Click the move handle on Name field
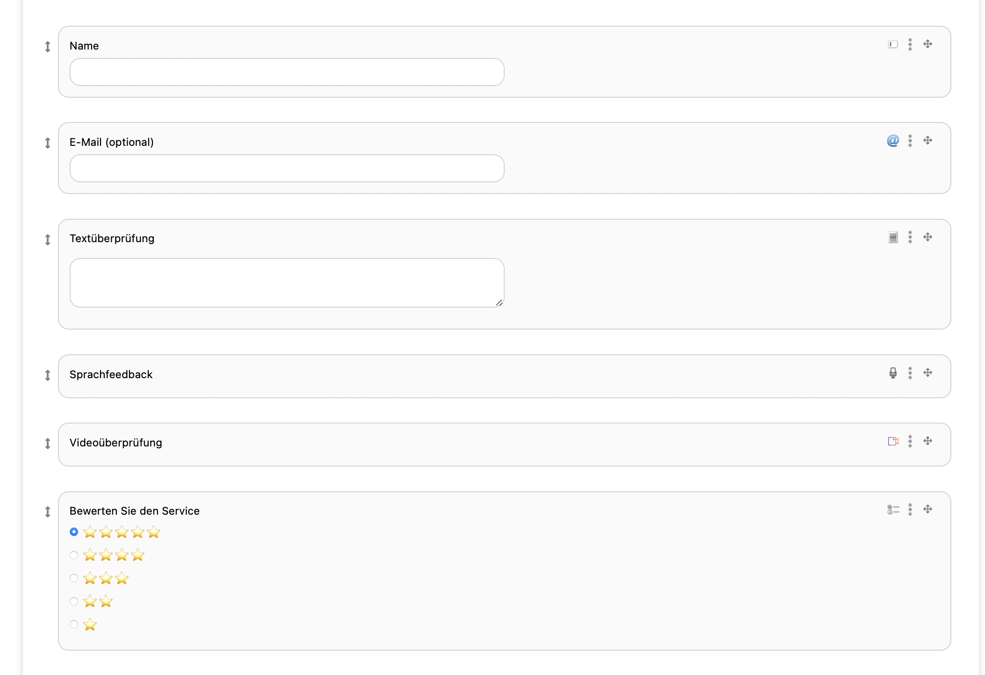 pyautogui.click(x=927, y=44)
